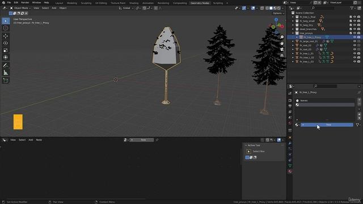This screenshot has height=204, width=363.
Task: Switch to the Layout workspace tab
Action: click(x=59, y=3)
